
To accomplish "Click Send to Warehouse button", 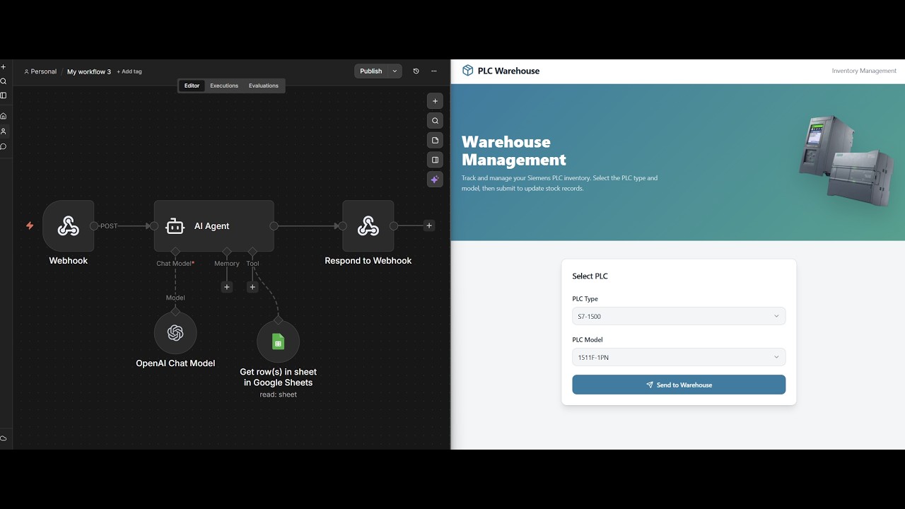I will pyautogui.click(x=679, y=385).
